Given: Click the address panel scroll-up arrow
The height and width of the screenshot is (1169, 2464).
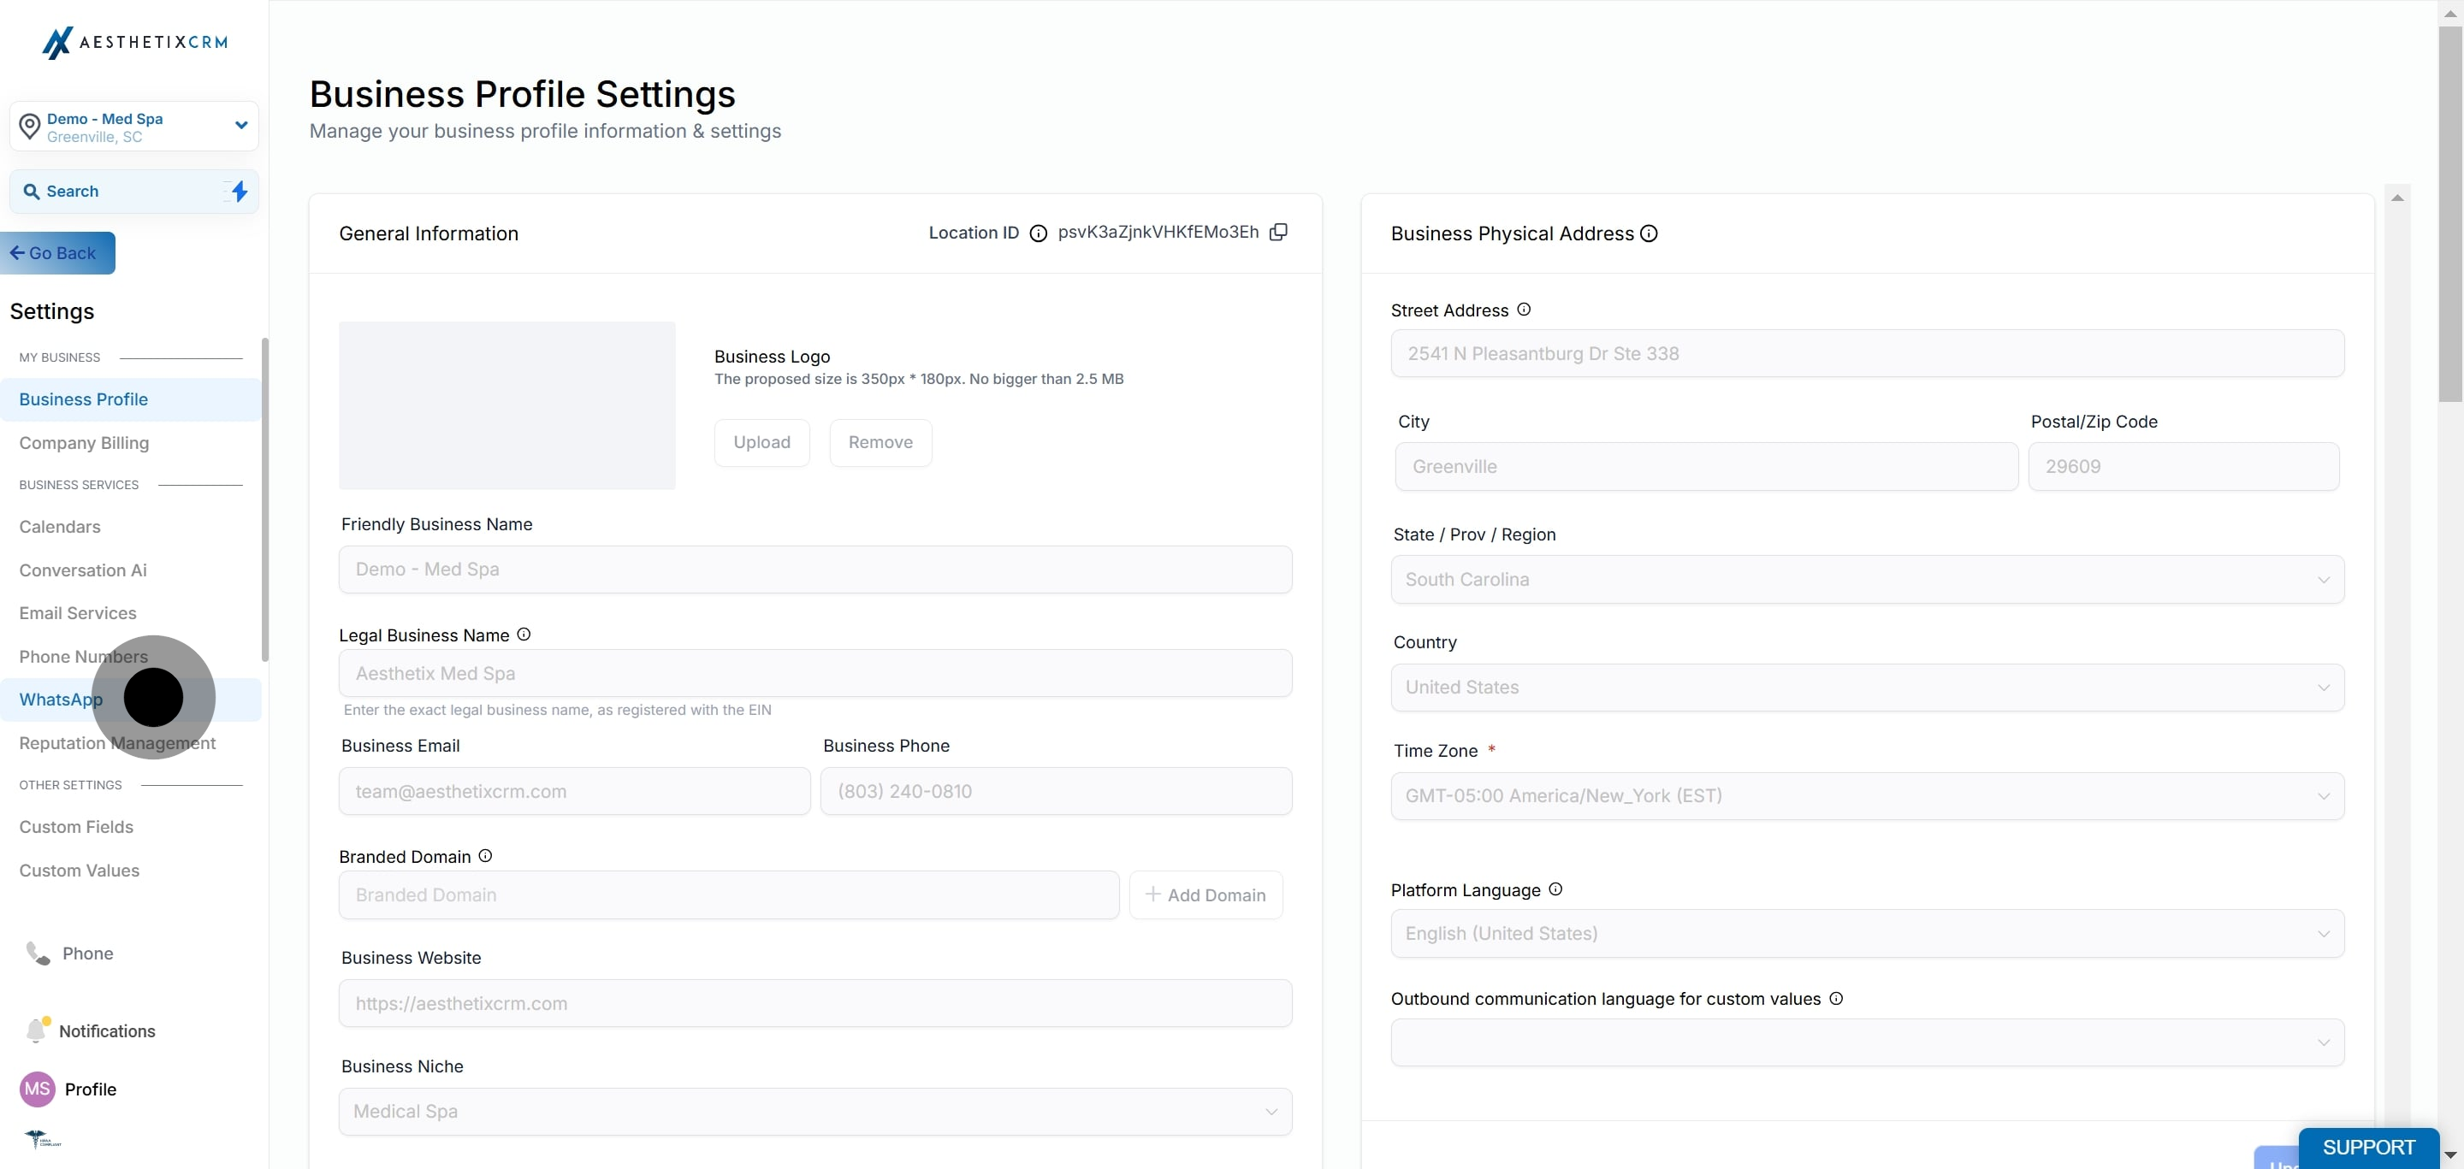Looking at the screenshot, I should [2397, 198].
